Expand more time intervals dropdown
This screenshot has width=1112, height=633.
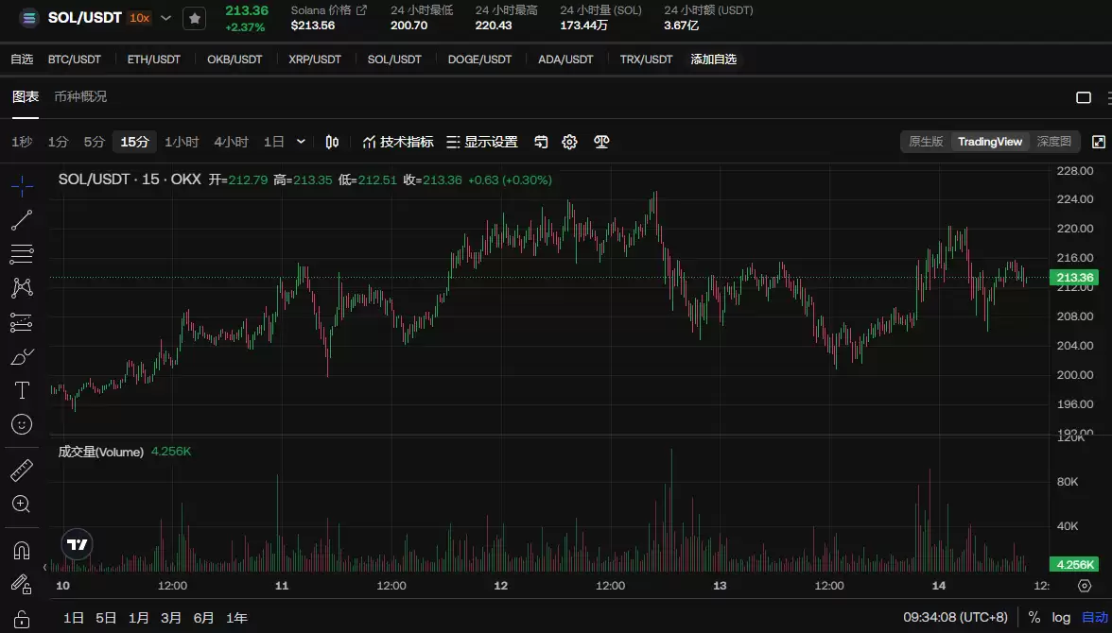[x=301, y=142]
